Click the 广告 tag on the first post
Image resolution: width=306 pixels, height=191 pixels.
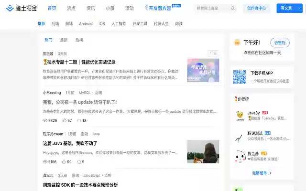[213, 53]
